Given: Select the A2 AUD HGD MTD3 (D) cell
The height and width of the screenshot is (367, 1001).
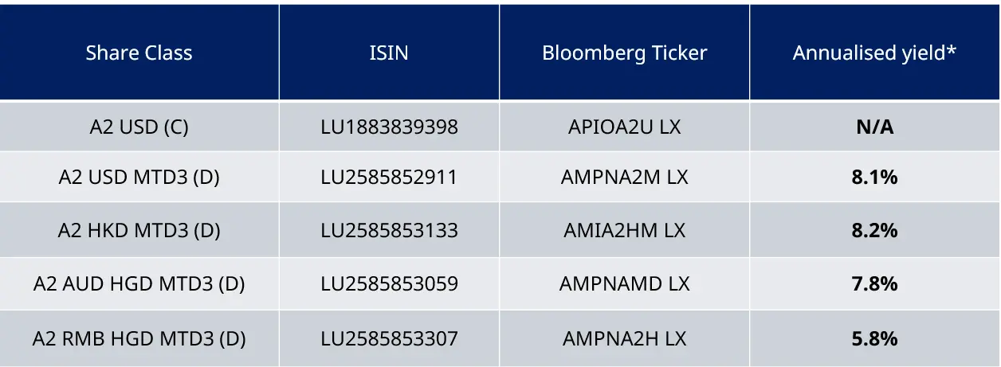Looking at the screenshot, I should tap(139, 283).
